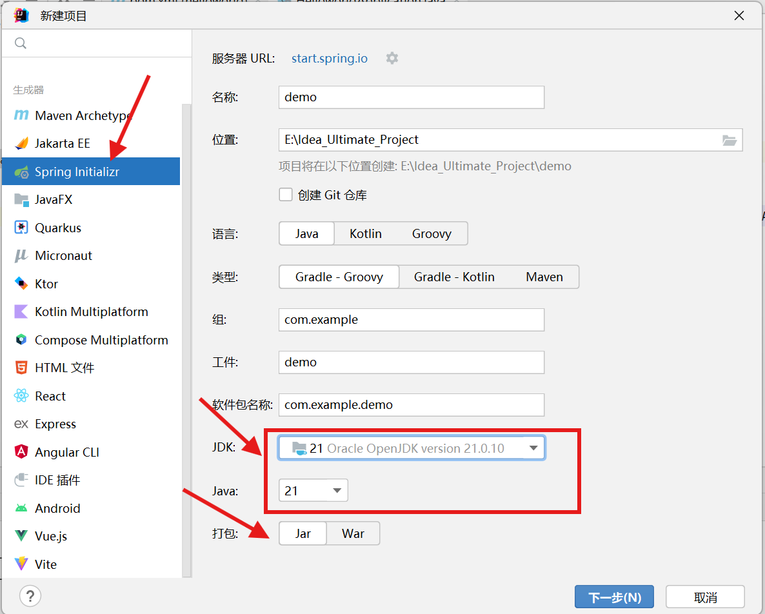Click the Express ex icon
This screenshot has height=614, width=765.
click(21, 424)
